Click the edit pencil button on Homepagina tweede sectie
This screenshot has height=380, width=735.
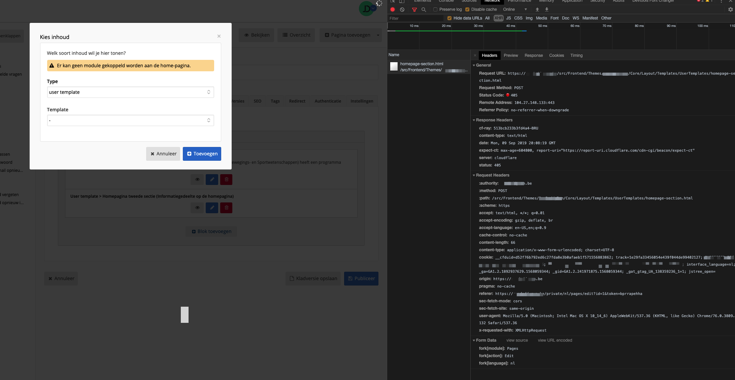coord(212,207)
